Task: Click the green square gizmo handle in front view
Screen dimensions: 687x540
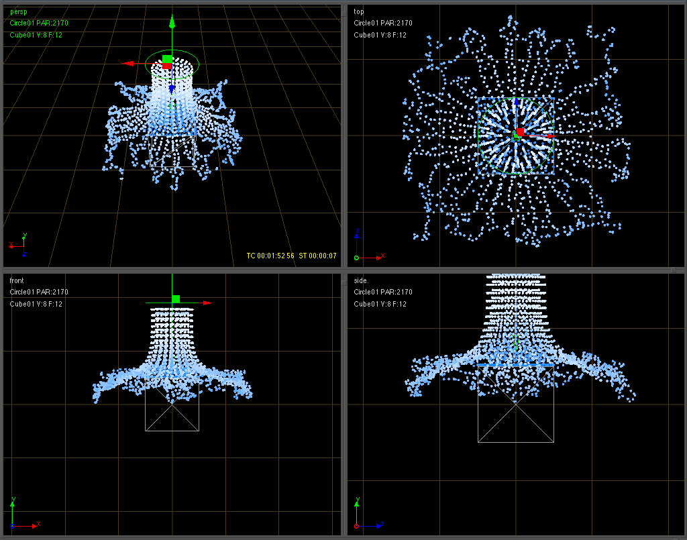Action: 176,299
